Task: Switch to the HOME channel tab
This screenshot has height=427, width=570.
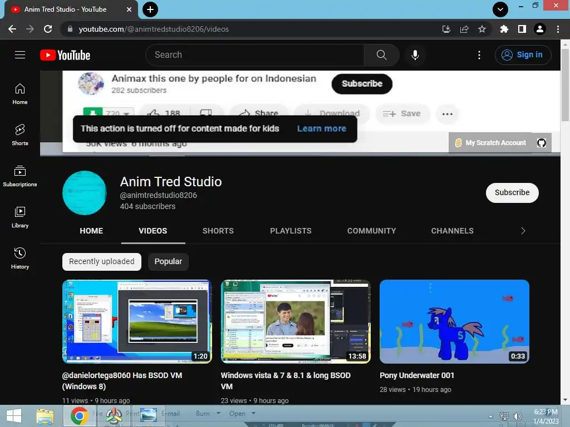Action: click(x=91, y=231)
